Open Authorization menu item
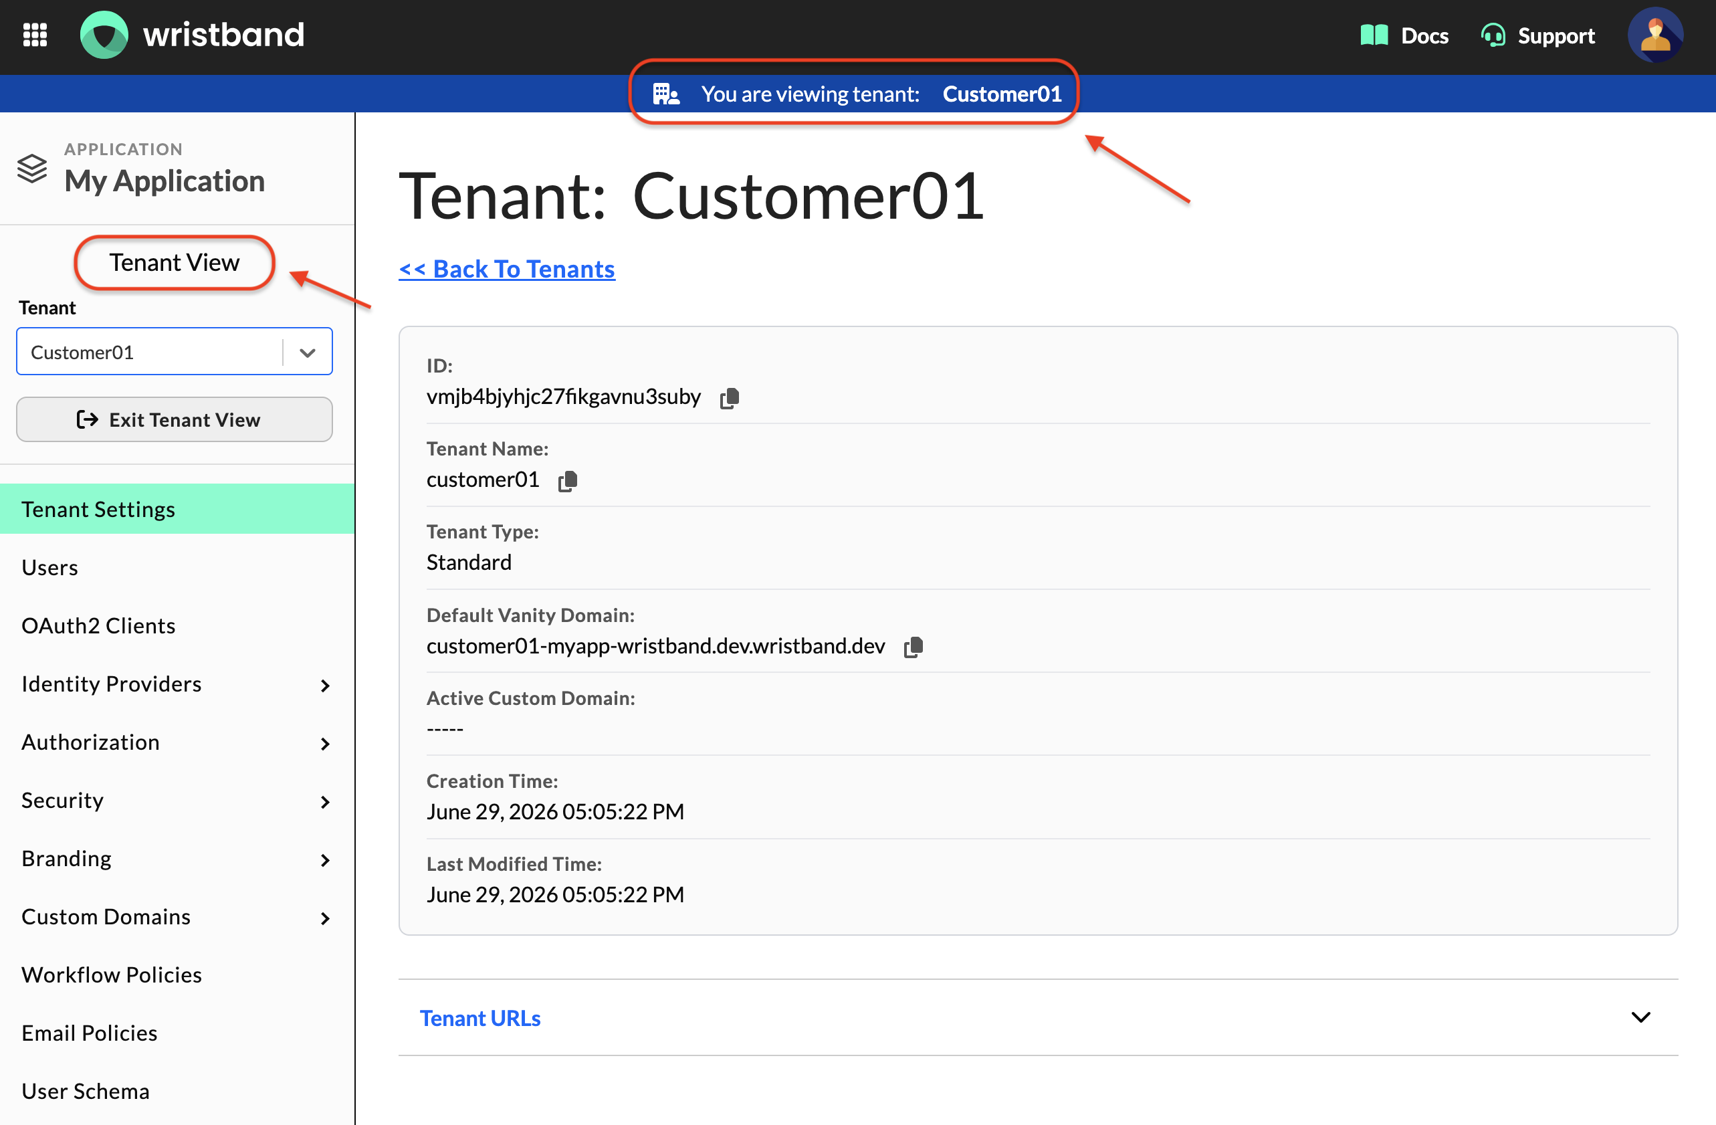 pyautogui.click(x=177, y=742)
